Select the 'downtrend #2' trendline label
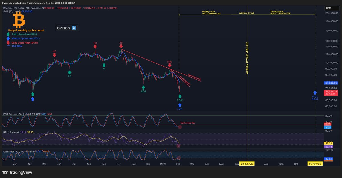This screenshot has width=342, height=178. 195,77
